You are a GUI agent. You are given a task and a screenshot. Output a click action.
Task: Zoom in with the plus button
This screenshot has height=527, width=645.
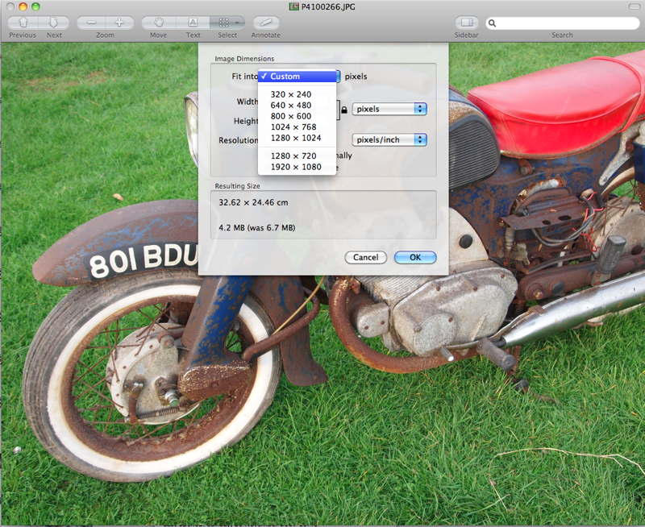coord(119,23)
